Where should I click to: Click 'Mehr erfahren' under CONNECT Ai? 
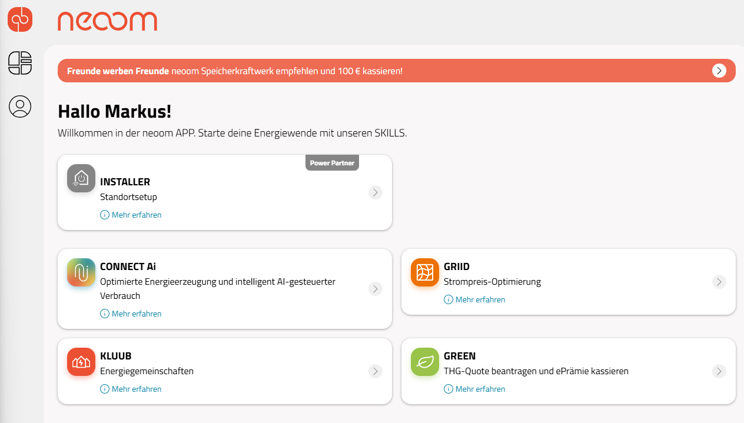pos(136,314)
